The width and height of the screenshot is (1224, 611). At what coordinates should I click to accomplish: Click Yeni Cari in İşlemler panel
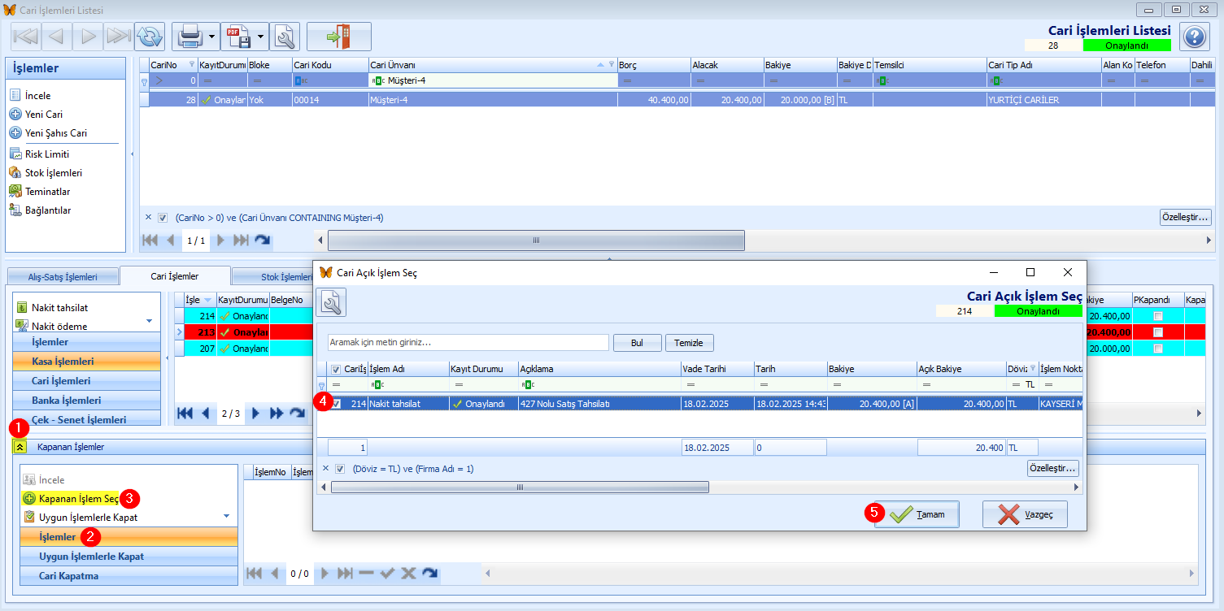point(43,115)
